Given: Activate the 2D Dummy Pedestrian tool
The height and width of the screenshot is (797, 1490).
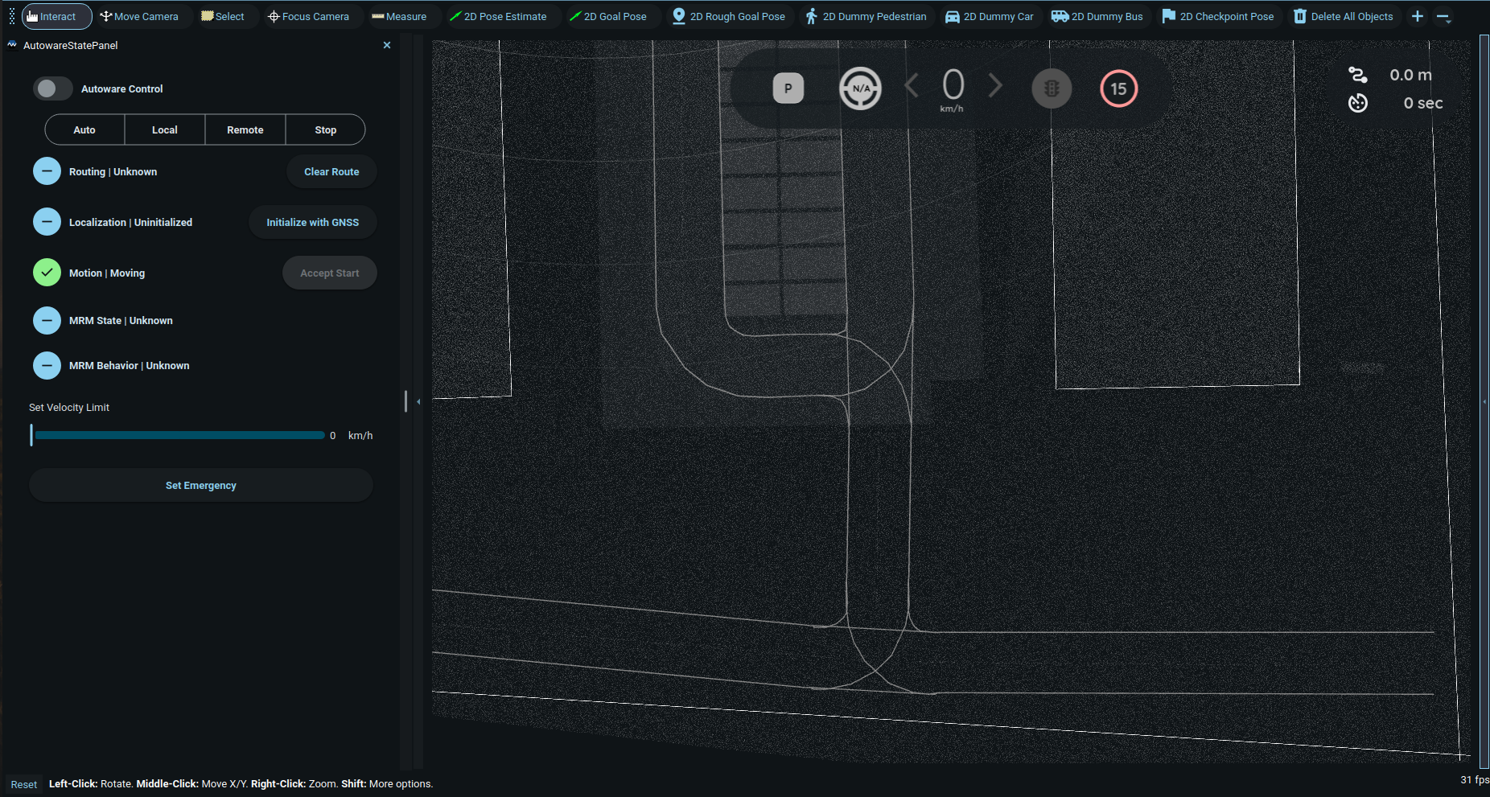Looking at the screenshot, I should (866, 16).
